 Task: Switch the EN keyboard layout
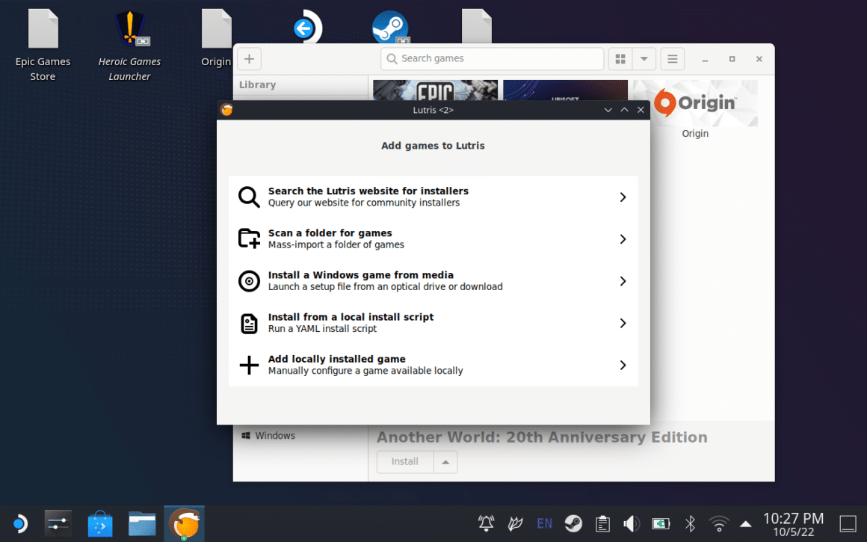click(x=544, y=523)
